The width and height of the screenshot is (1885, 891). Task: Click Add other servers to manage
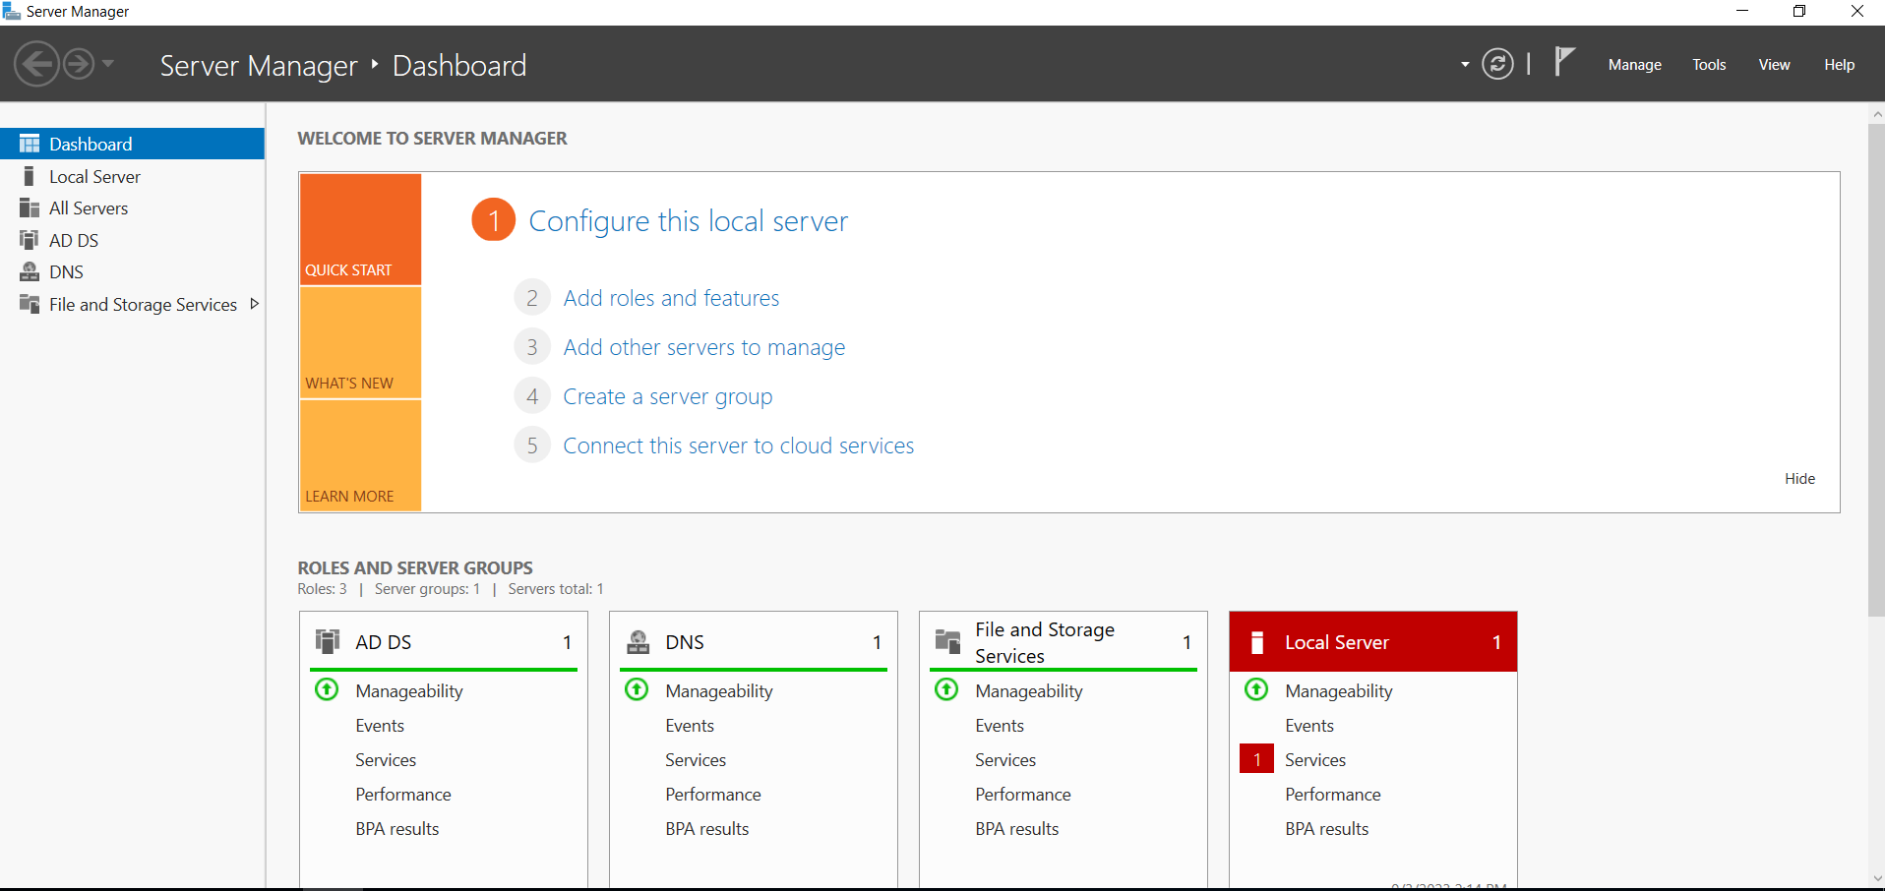(703, 347)
